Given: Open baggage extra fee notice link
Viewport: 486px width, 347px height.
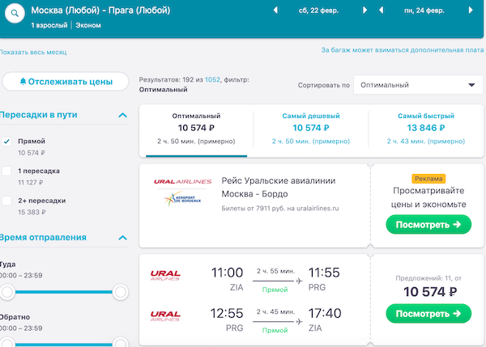Looking at the screenshot, I should pos(403,50).
